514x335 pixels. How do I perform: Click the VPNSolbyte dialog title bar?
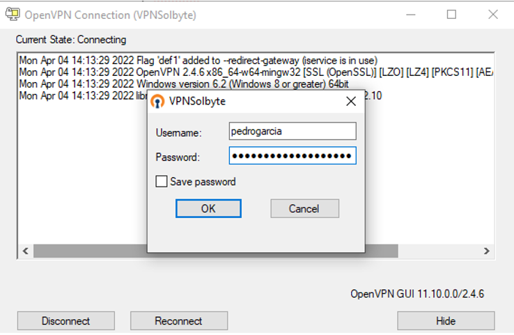click(x=249, y=101)
